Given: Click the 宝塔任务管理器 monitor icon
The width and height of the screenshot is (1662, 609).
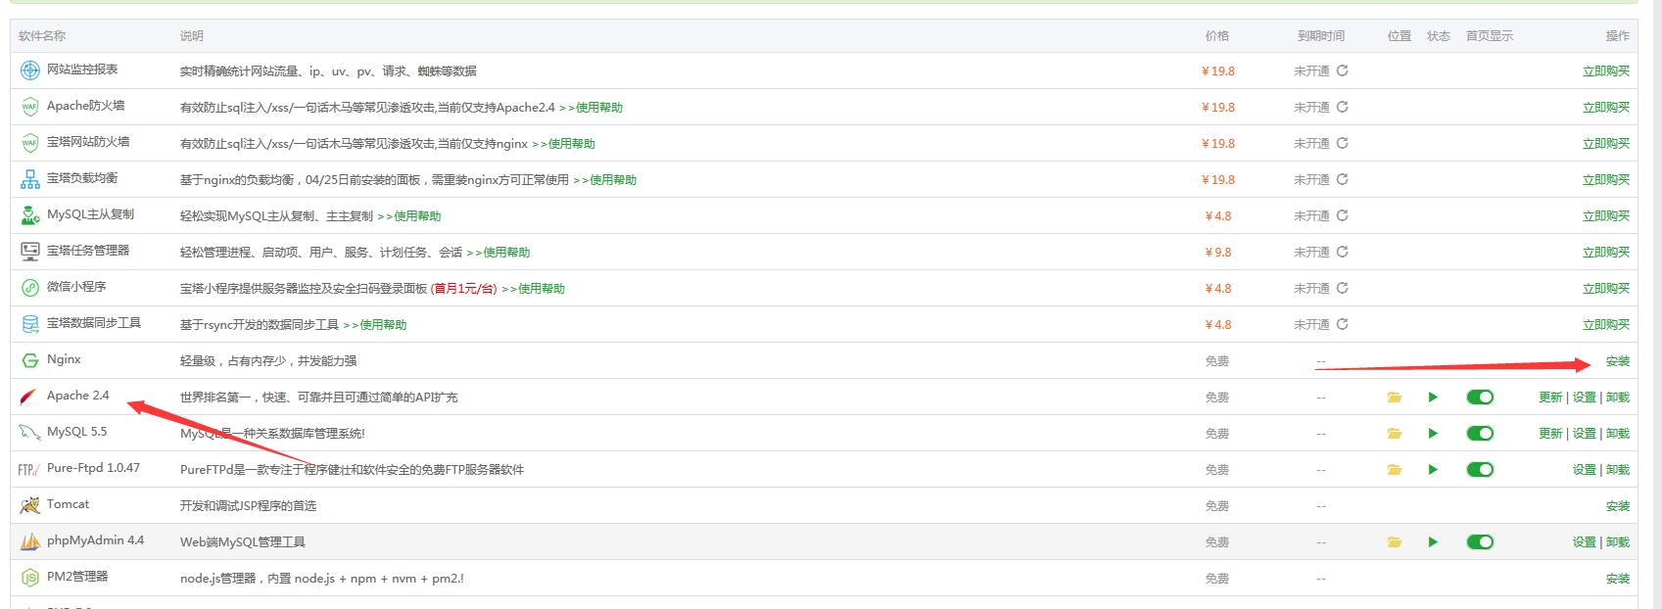Looking at the screenshot, I should pyautogui.click(x=30, y=252).
